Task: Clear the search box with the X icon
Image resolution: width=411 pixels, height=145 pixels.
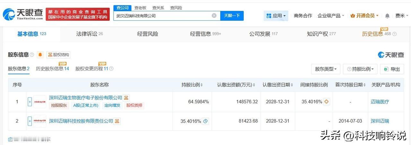Action: (x=214, y=16)
